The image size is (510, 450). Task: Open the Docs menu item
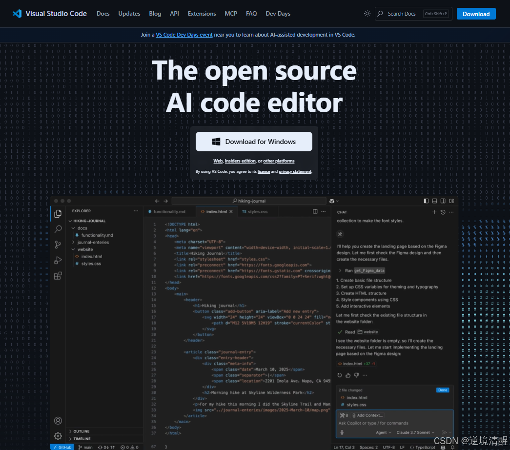[x=103, y=14]
